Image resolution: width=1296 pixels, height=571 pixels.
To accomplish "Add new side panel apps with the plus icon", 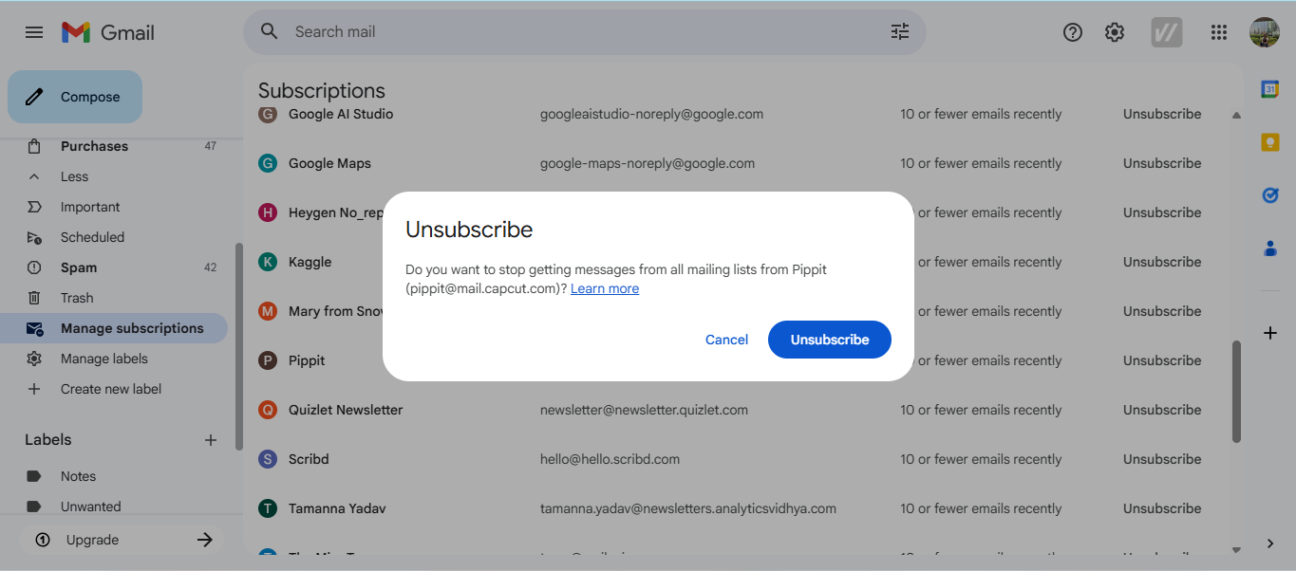I will (x=1270, y=333).
